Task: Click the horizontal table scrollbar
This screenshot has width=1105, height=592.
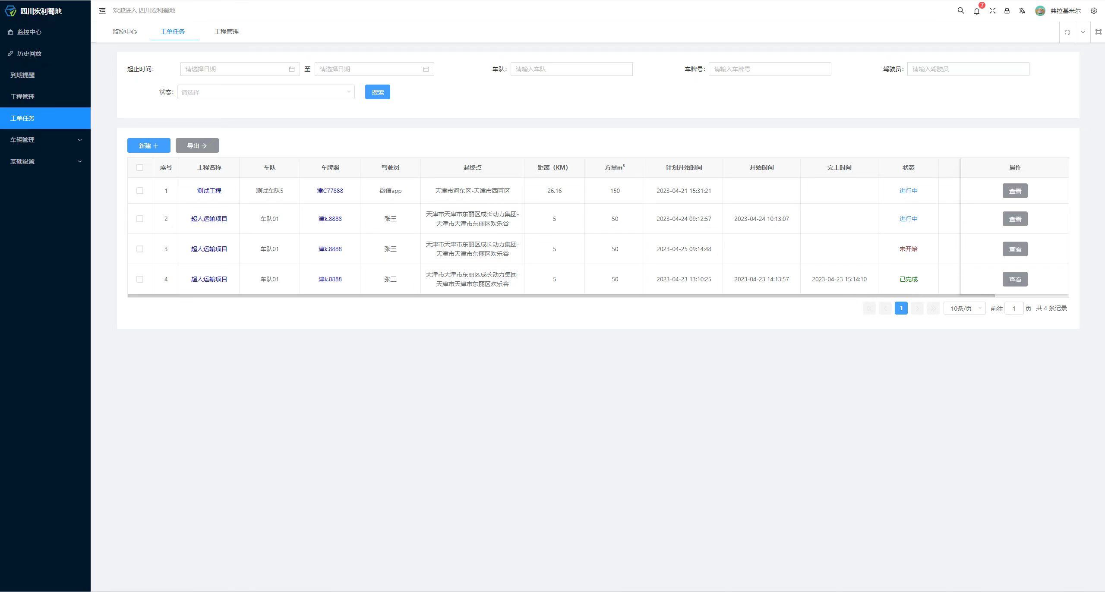Action: [561, 296]
